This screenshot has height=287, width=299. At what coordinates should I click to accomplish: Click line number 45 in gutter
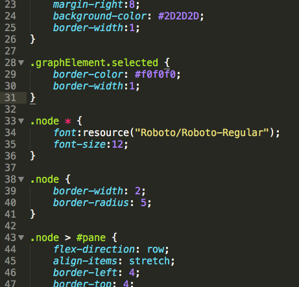(10, 261)
